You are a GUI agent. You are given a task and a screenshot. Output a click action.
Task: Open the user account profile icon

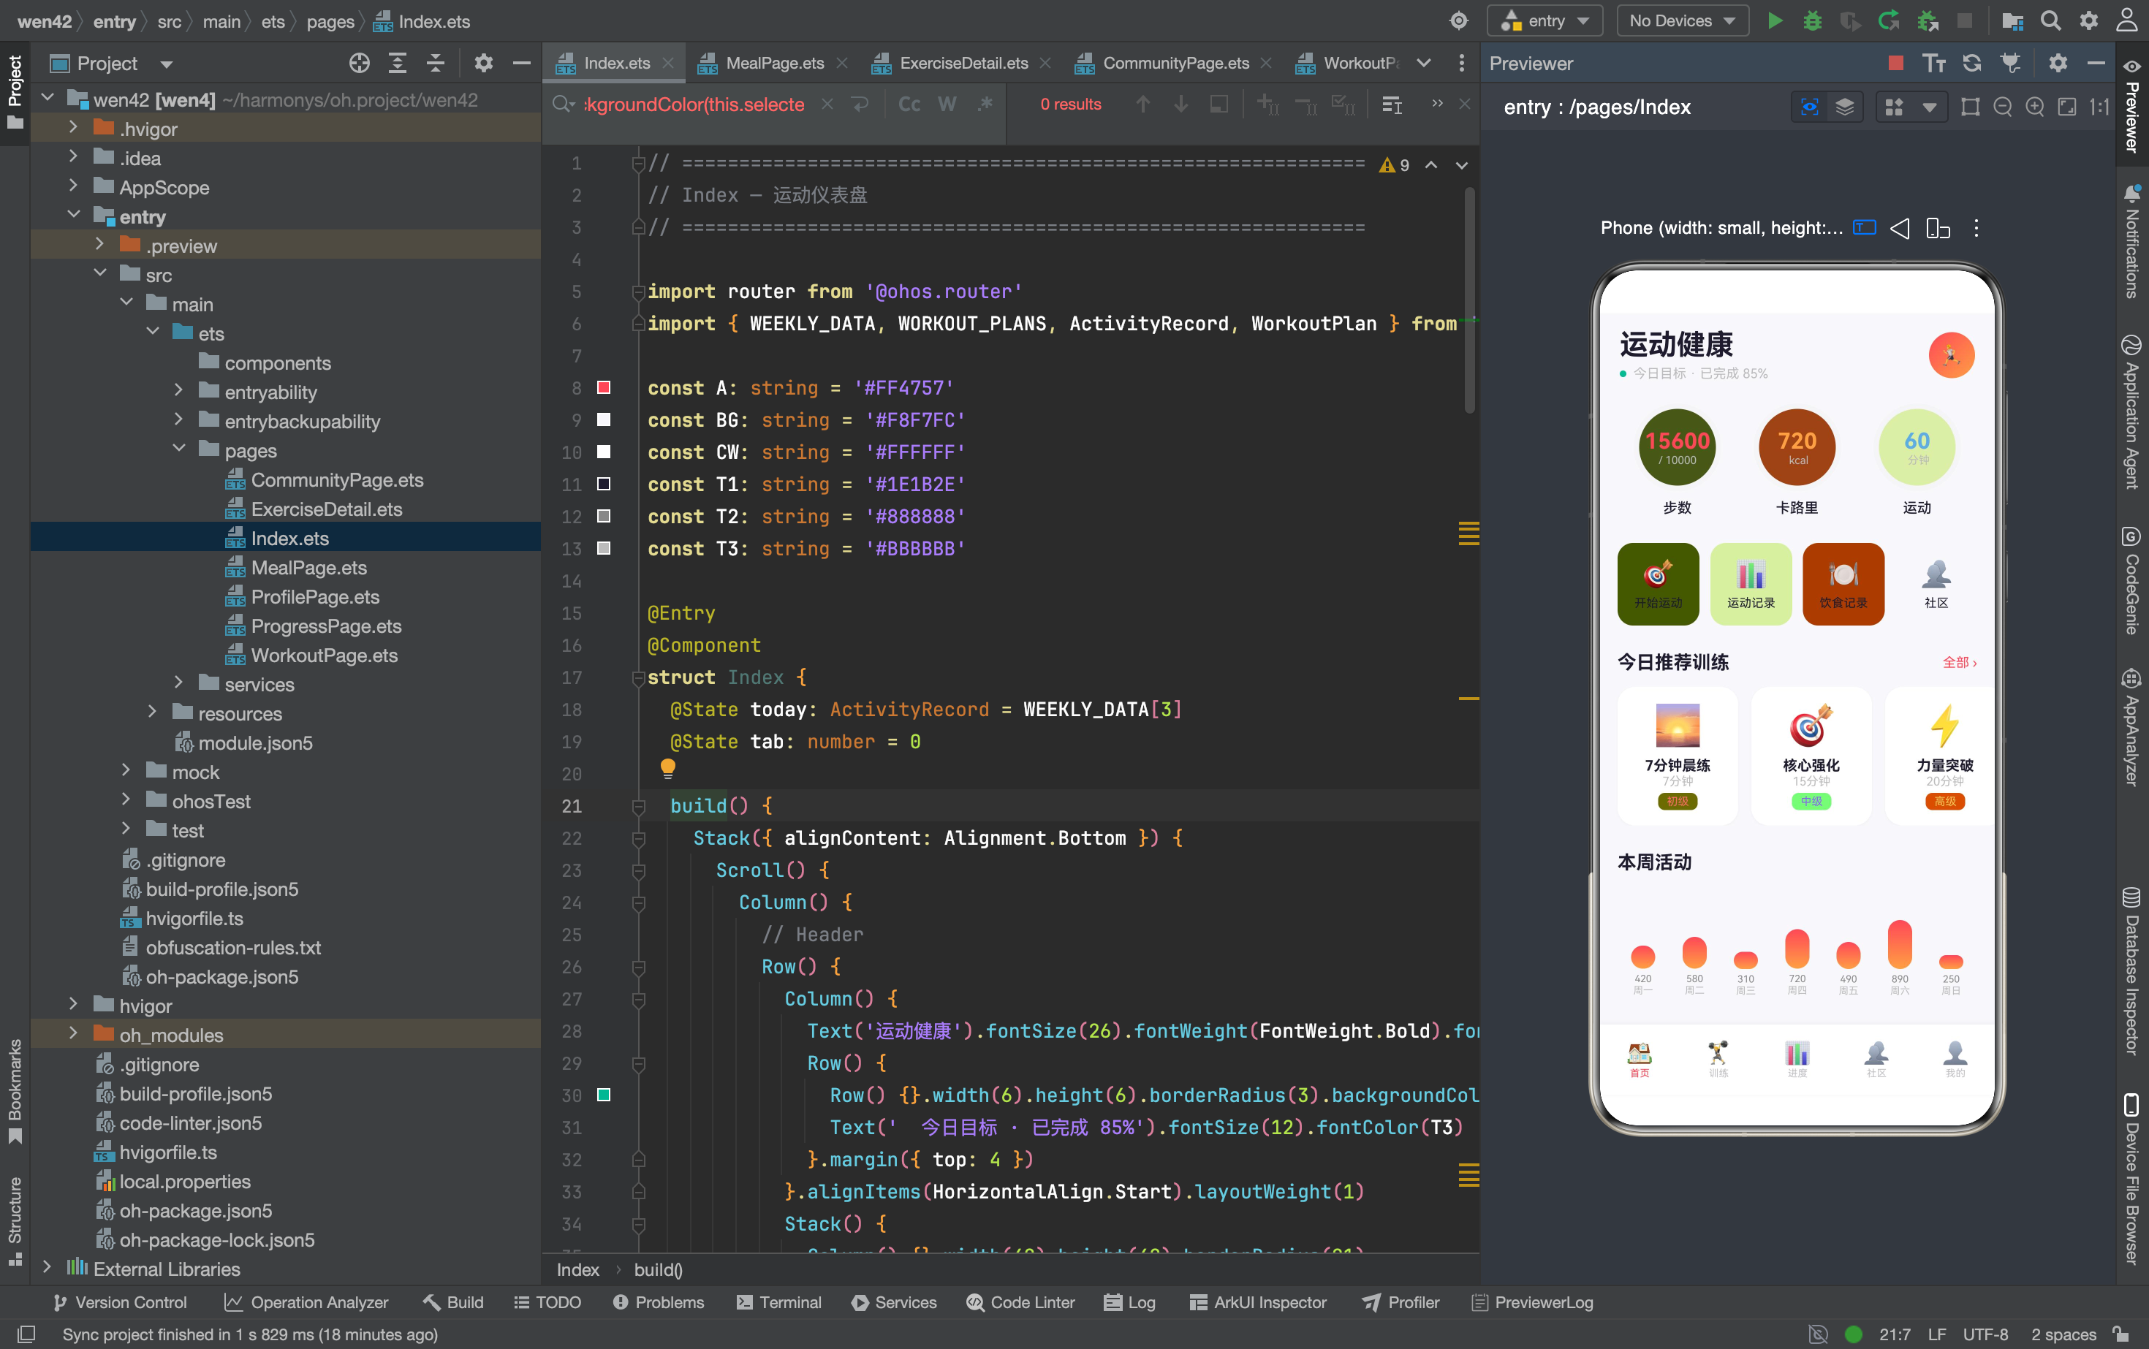[x=2128, y=20]
